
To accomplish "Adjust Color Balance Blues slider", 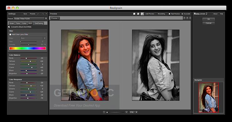I will point(29,71).
